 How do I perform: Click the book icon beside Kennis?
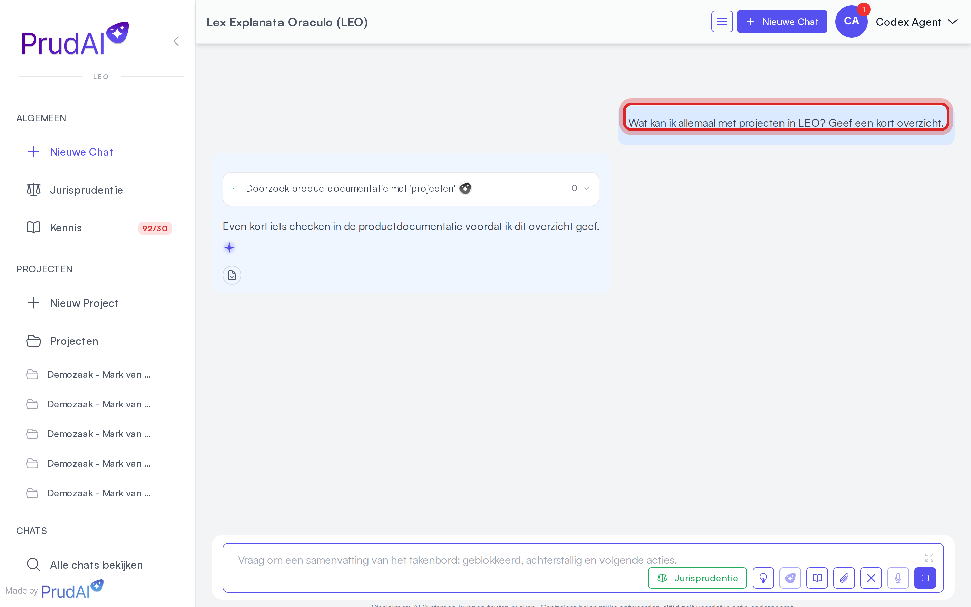(34, 227)
